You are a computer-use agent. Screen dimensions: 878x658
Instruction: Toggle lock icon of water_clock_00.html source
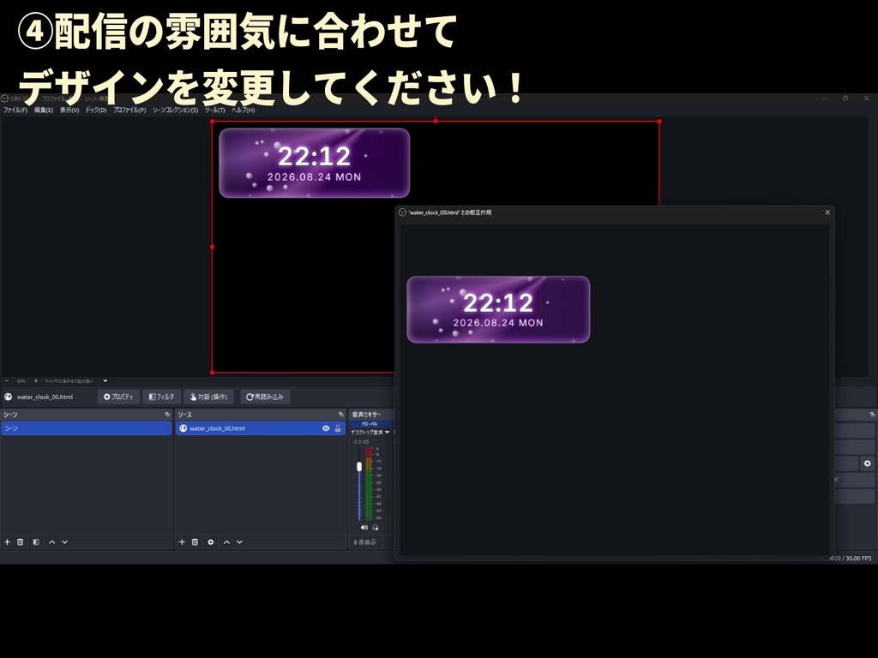pos(338,428)
